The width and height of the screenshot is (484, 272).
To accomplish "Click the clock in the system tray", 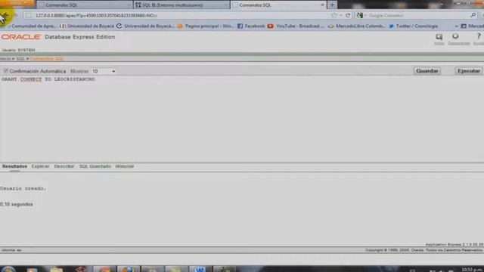I will [x=472, y=270].
